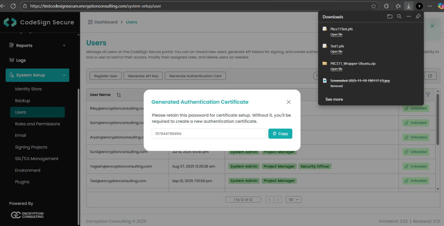This screenshot has height=226, width=444.
Task: Bookmark this page with the star icon
Action: [x=373, y=6]
